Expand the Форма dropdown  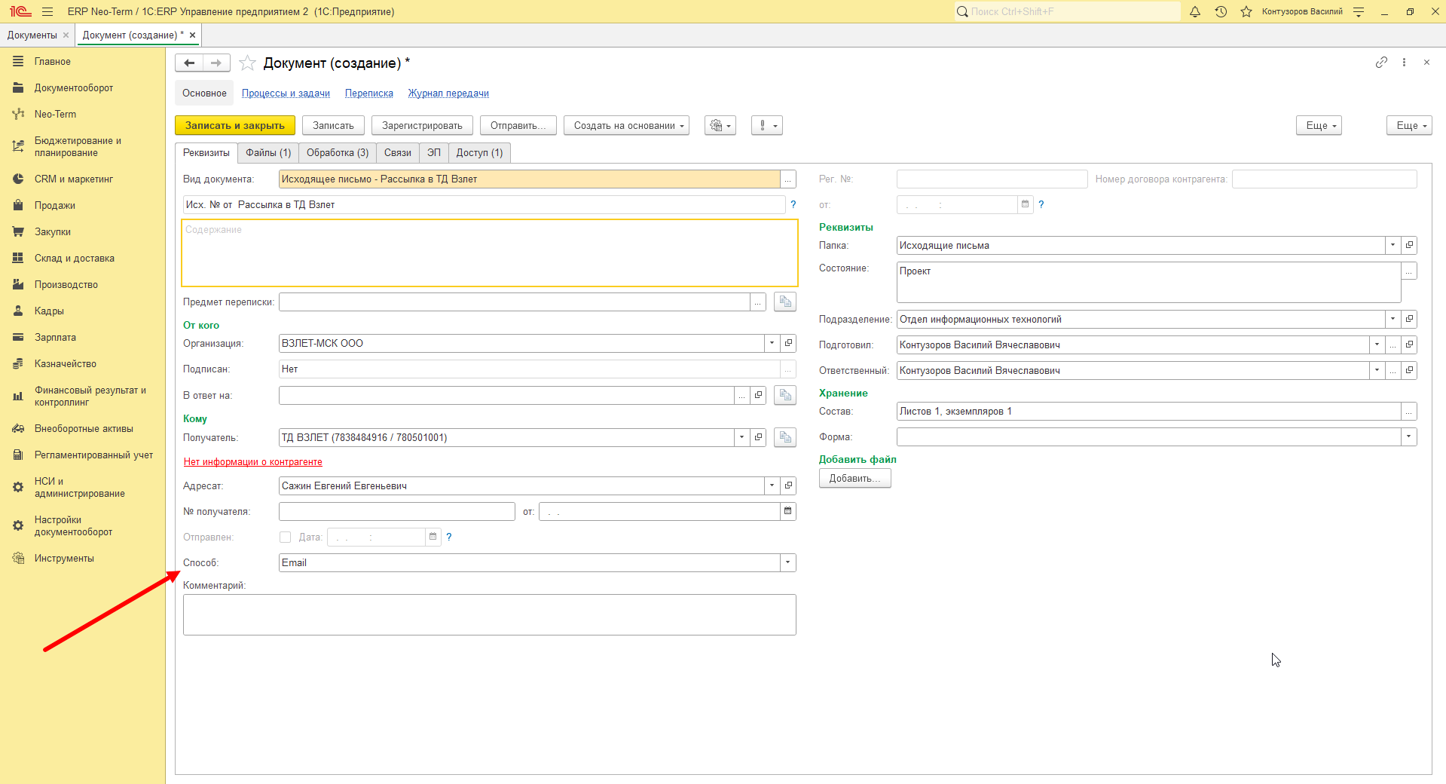pos(1409,436)
